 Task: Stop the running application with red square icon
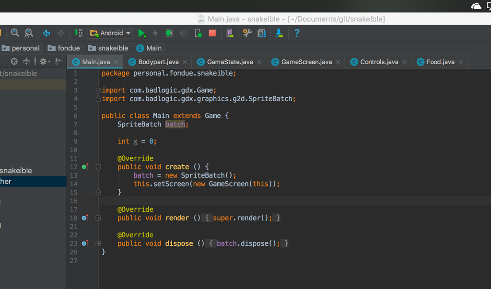click(x=211, y=33)
